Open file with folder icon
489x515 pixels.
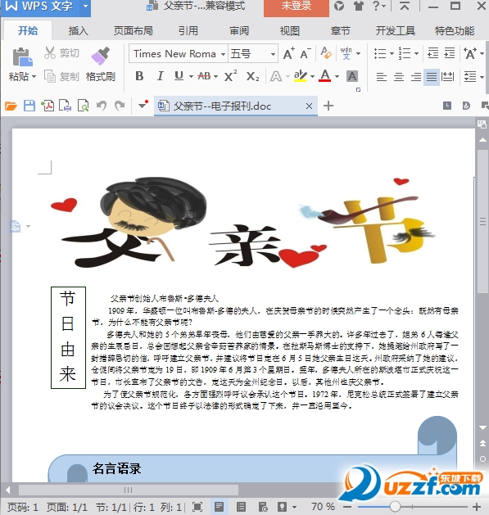point(11,106)
